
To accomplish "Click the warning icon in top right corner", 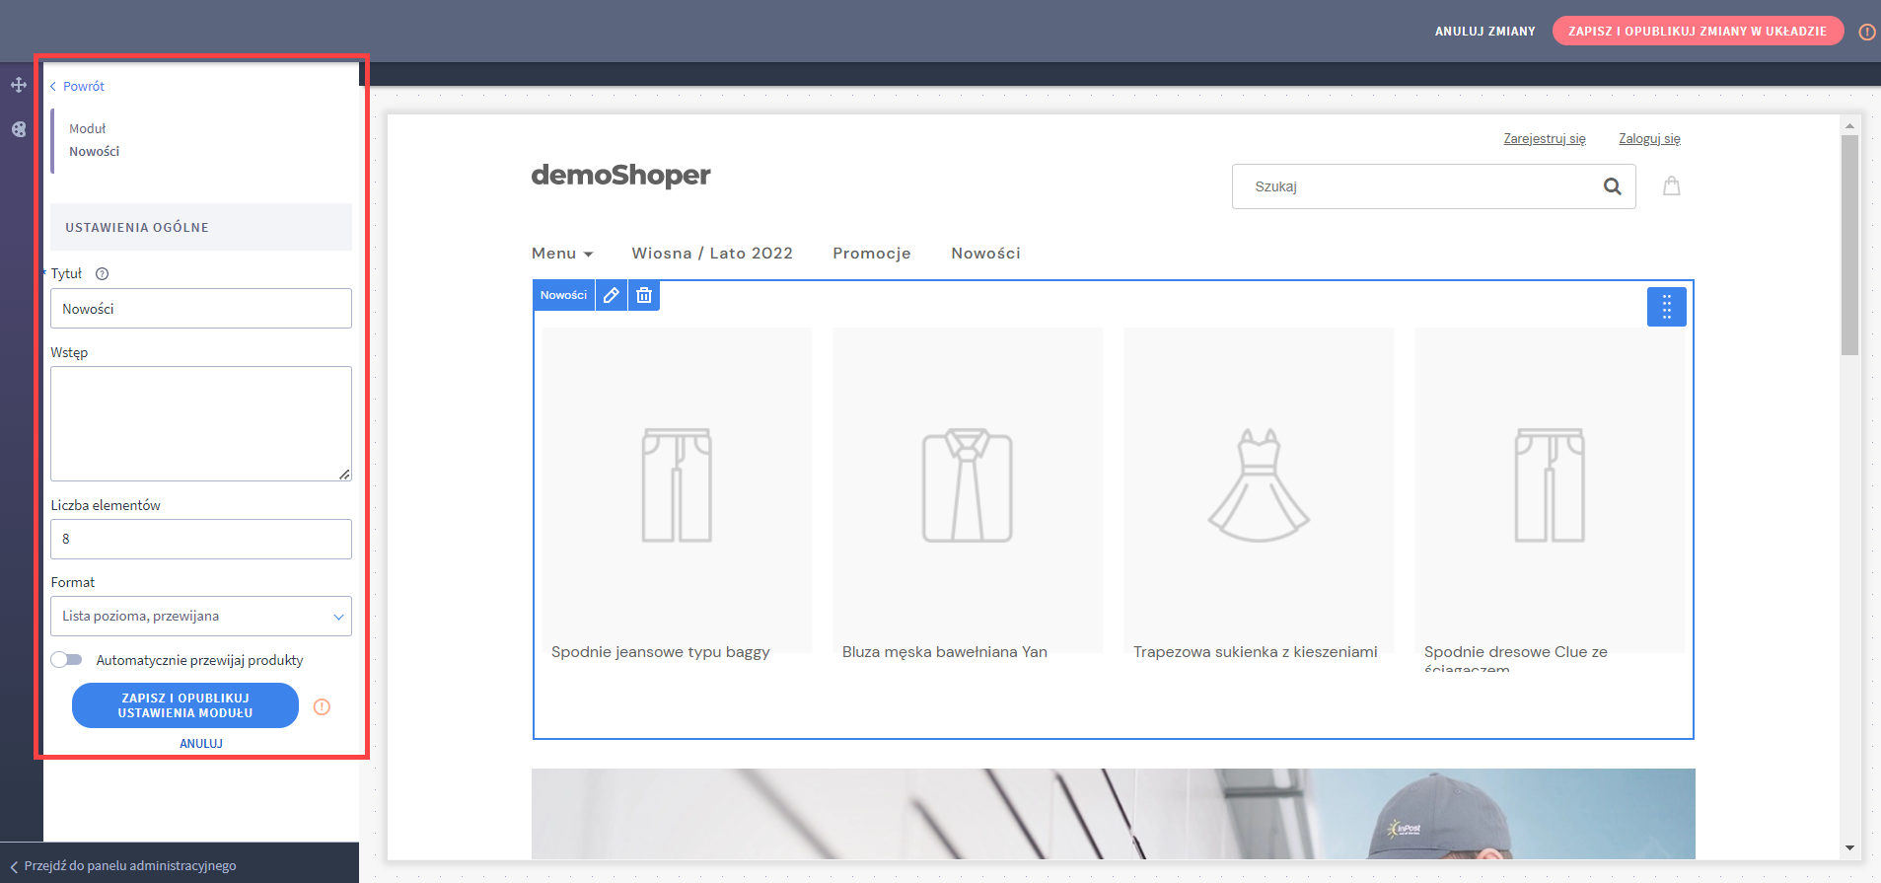I will tap(1867, 32).
